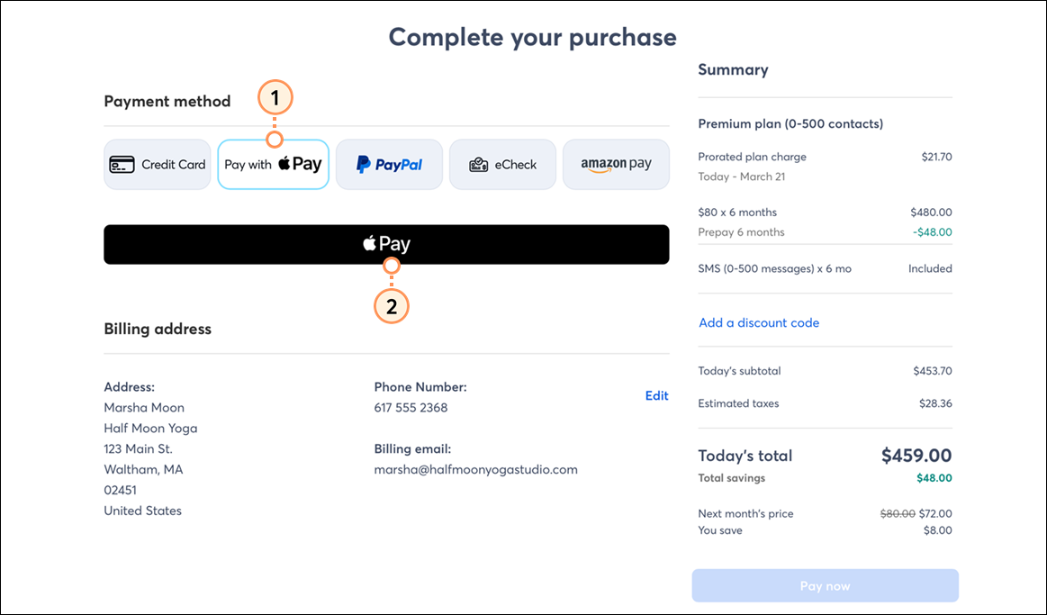Click the You save value $8.00

pyautogui.click(x=938, y=530)
